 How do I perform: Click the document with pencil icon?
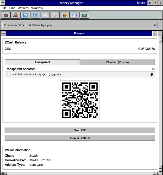[x=55, y=15]
